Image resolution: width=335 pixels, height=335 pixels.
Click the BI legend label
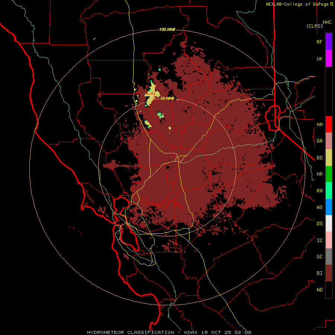tap(320, 273)
